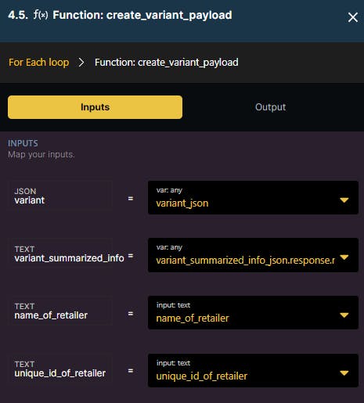The image size is (364, 403).
Task: Select the TEXT name_of_retailer input label
Action: pos(51,311)
